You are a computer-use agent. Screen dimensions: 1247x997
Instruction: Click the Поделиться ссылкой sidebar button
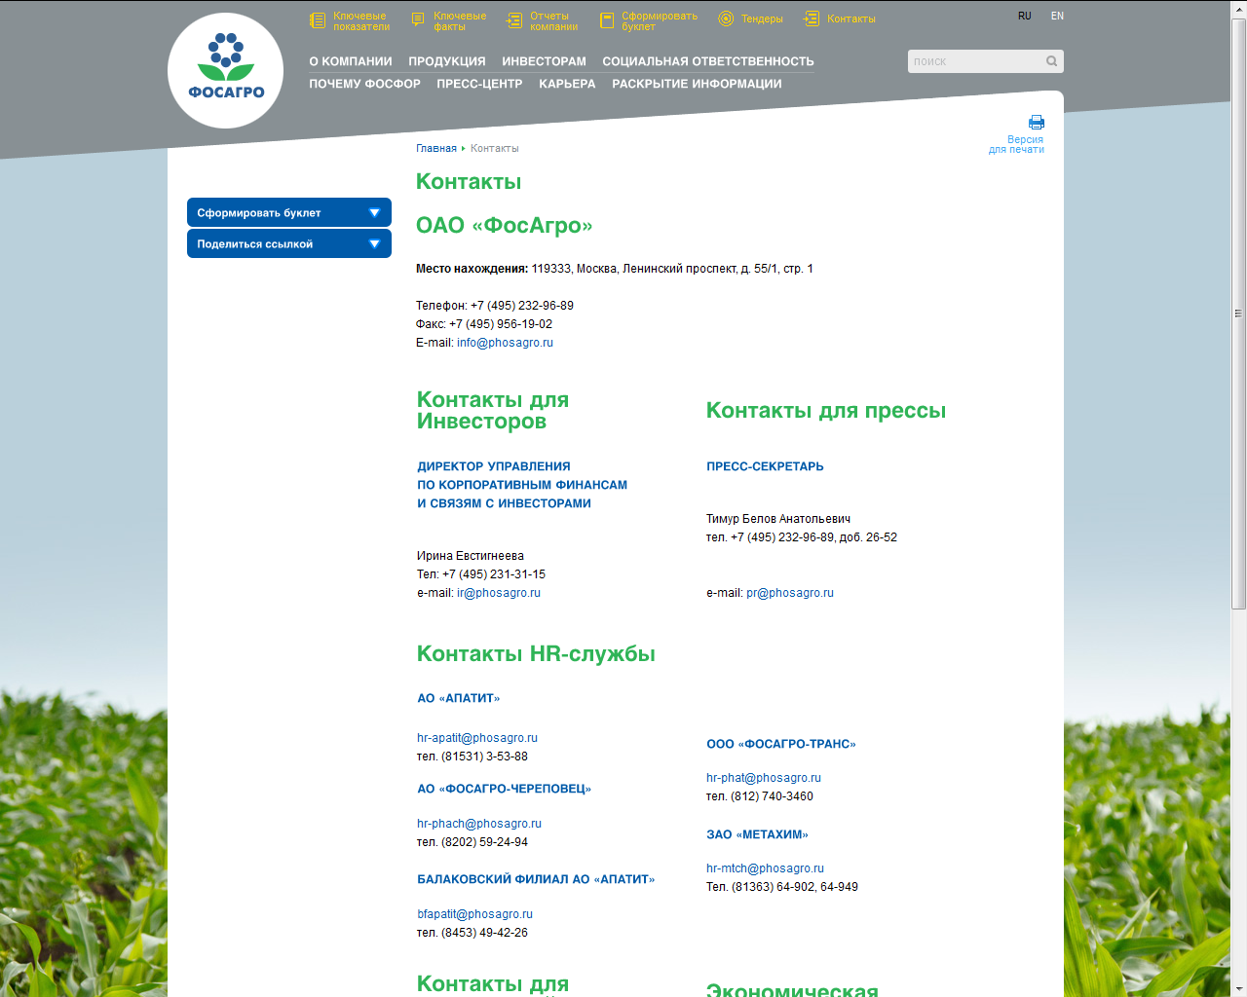point(289,243)
